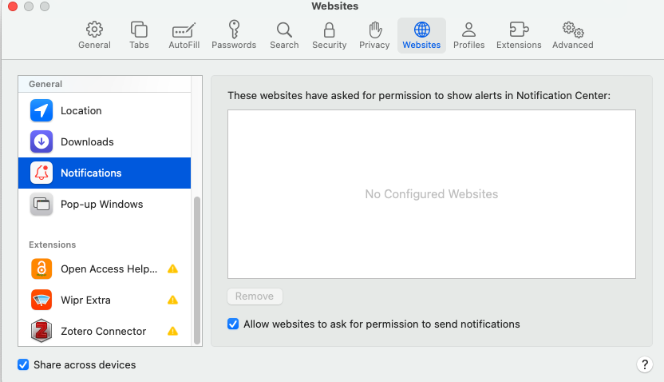Toggle the Share across devices checkbox
Viewport: 664px width, 382px height.
point(23,365)
